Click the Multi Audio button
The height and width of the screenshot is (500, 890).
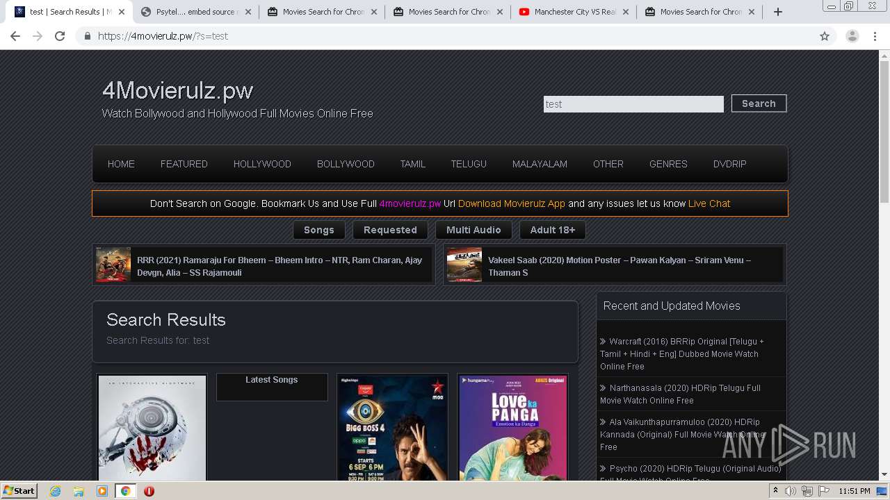coord(474,230)
